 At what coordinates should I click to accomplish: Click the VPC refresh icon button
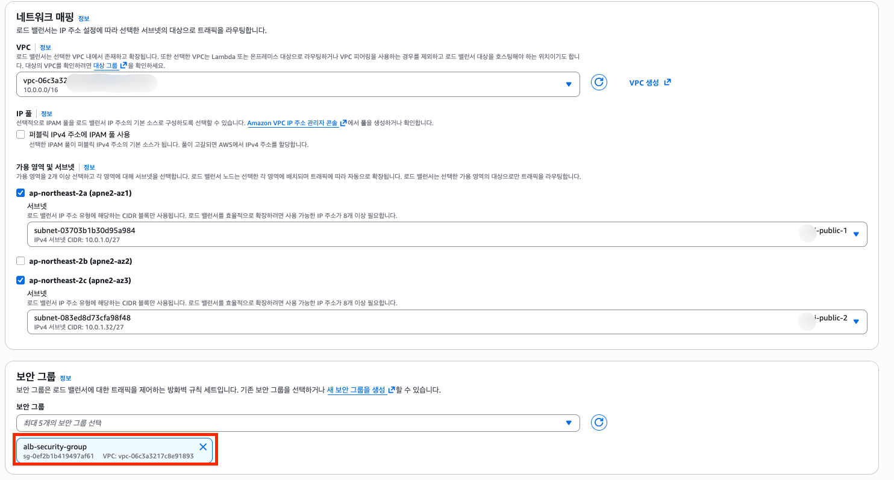click(x=599, y=83)
